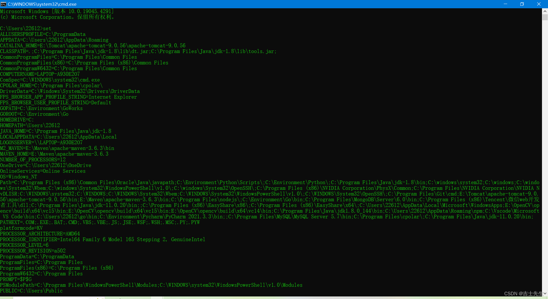Click the first 'Path=' output line

[270, 182]
